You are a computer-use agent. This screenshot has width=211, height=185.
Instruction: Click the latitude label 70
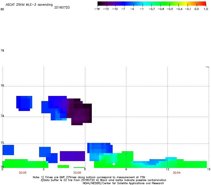(2, 167)
